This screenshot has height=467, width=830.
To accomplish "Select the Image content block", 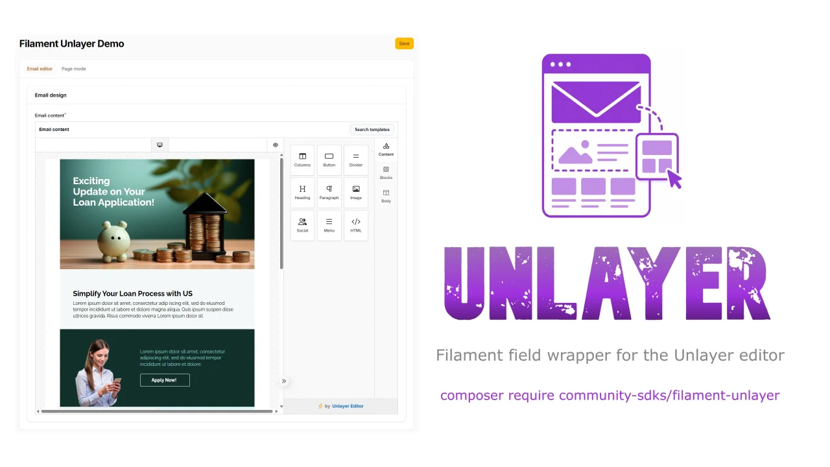I will (x=356, y=193).
